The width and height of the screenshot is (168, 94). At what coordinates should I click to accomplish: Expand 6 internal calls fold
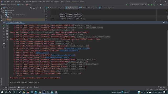click(x=95, y=28)
